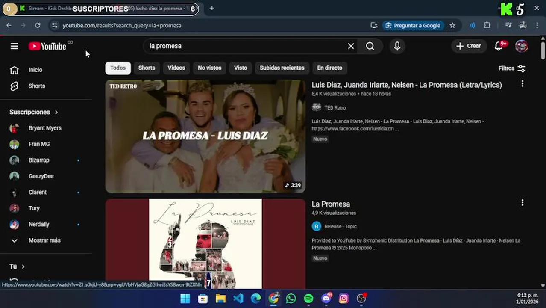View site information icon in the address bar
The height and width of the screenshot is (308, 546).
click(54, 26)
